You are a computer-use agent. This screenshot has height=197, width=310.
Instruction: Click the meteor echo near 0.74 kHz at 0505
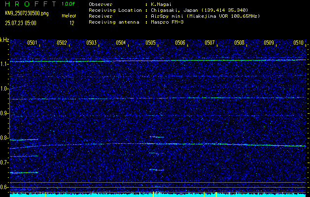(157, 153)
